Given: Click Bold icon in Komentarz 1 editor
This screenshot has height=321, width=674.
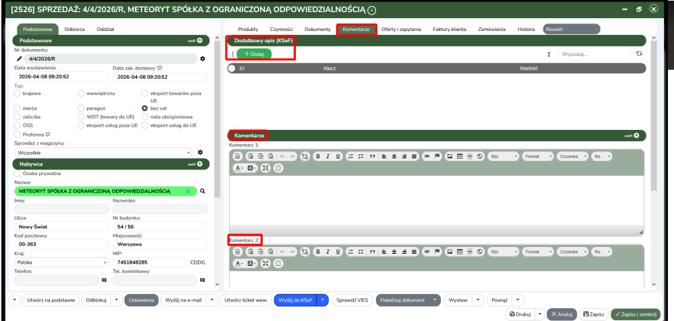Looking at the screenshot, I should pyautogui.click(x=319, y=156).
